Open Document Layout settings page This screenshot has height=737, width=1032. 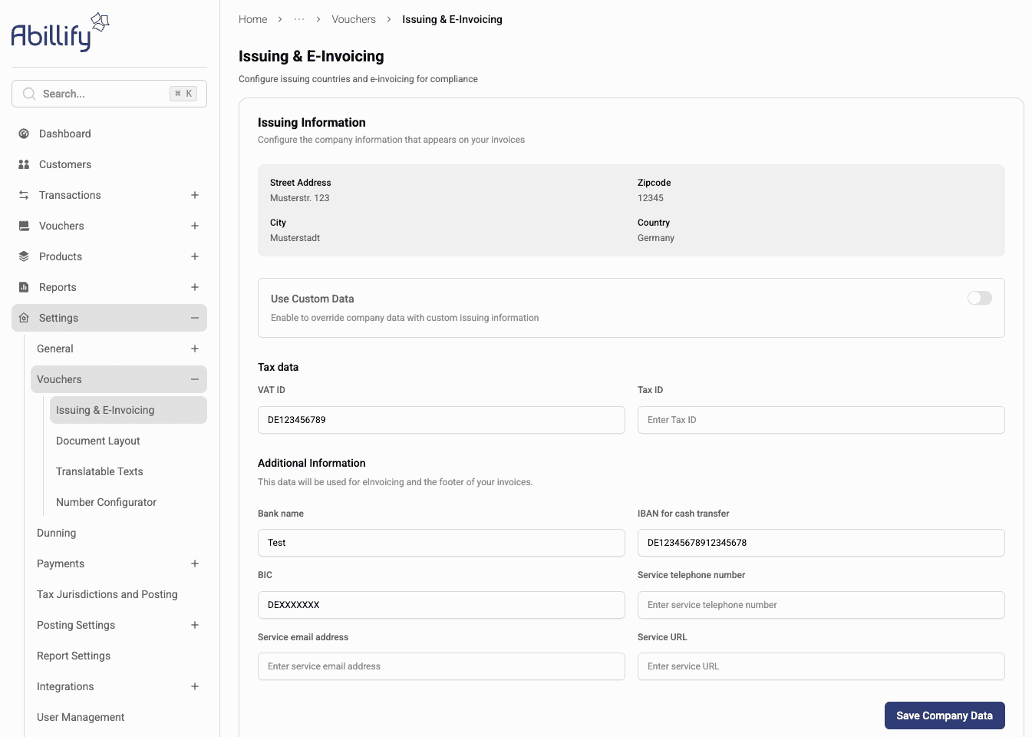point(98,441)
